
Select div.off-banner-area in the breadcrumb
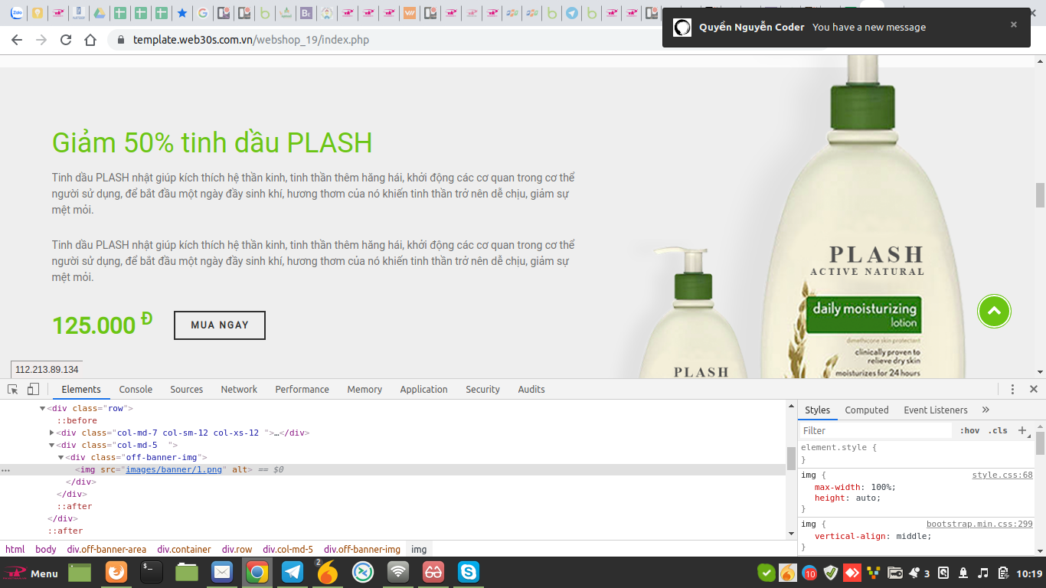106,549
